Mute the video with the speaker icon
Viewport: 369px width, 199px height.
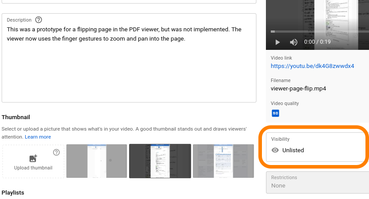pyautogui.click(x=293, y=42)
